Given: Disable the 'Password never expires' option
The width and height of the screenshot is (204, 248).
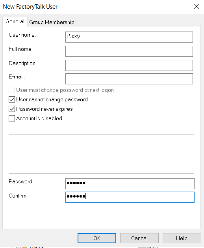Looking at the screenshot, I should [x=12, y=109].
